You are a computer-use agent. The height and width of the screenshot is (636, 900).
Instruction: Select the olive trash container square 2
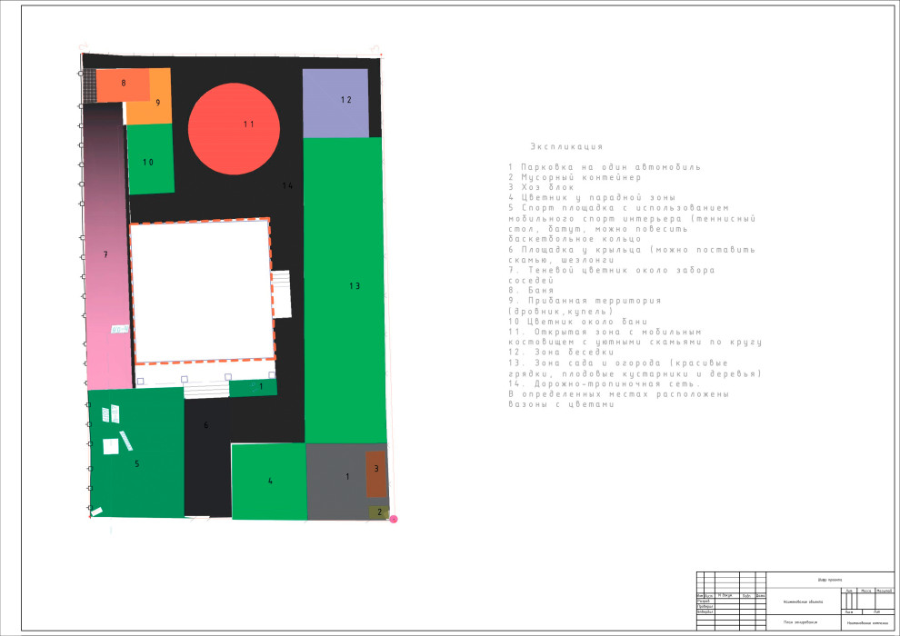pos(378,512)
